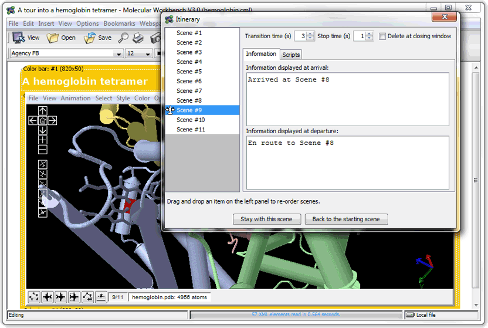
Task: Click into the arrival information text area
Action: click(348, 99)
